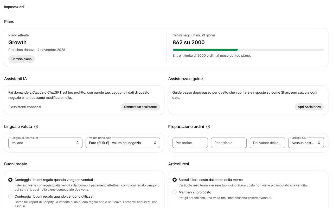The height and width of the screenshot is (208, 333).
Task: Click 'Entro il limite di 2000 ordini' text
Action: point(212,55)
